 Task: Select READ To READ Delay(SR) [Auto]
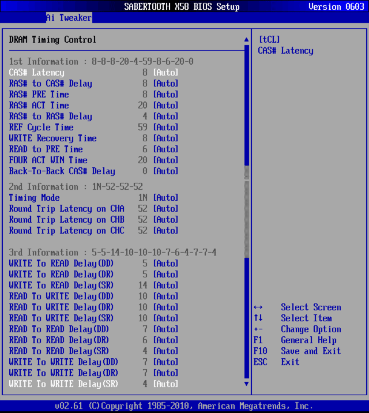[x=165, y=351]
